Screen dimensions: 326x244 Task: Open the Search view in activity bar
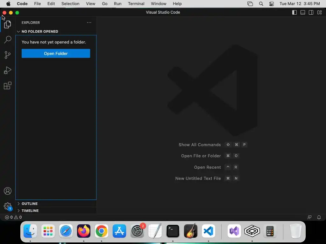click(x=8, y=40)
